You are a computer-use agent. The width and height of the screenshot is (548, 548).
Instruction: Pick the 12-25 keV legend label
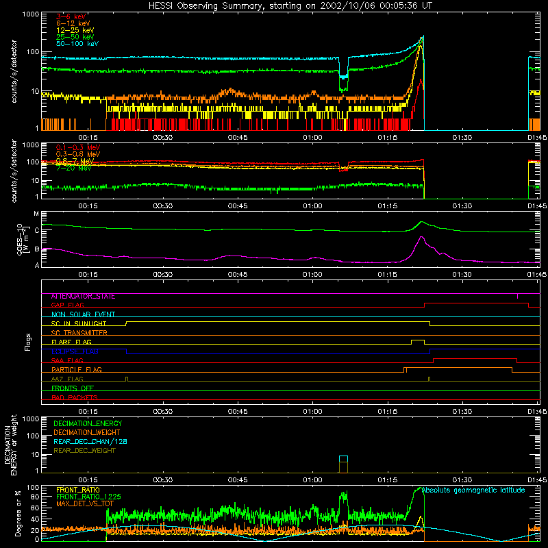point(75,30)
